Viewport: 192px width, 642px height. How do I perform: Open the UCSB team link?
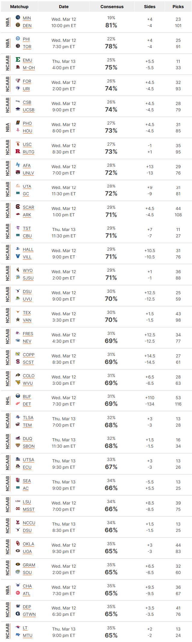[29, 110]
